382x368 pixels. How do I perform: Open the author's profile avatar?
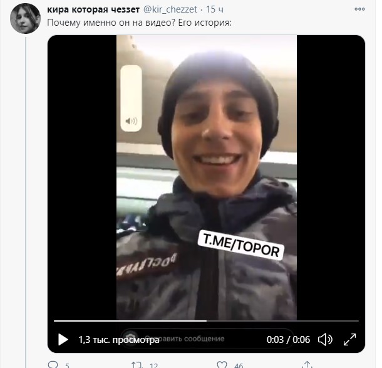(x=25, y=18)
